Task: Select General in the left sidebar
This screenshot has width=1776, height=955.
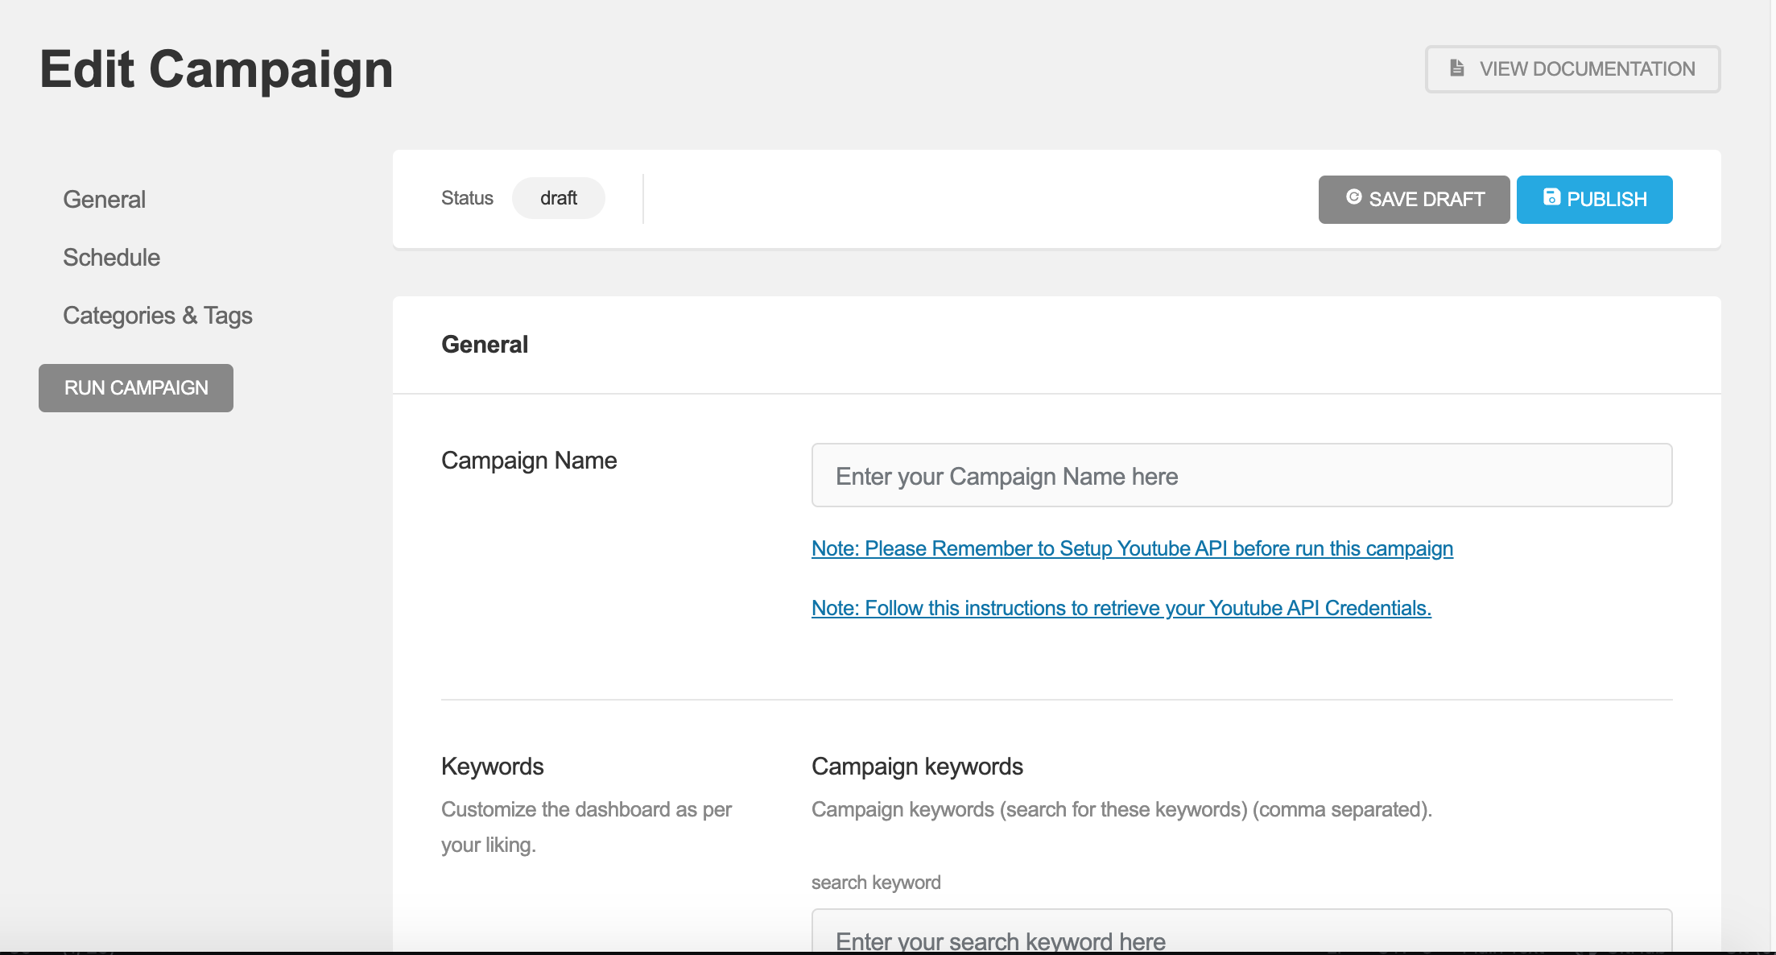Action: coord(104,200)
